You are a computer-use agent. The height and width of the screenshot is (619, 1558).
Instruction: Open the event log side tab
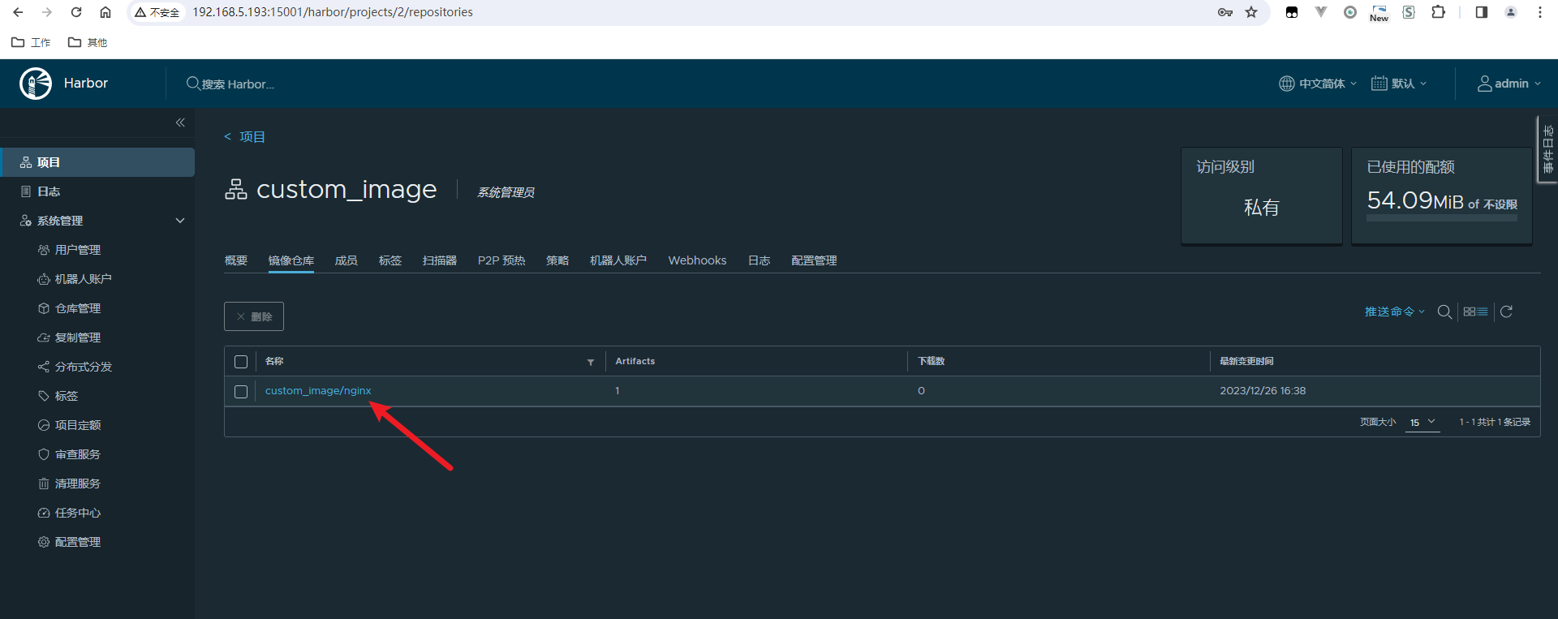pyautogui.click(x=1547, y=148)
